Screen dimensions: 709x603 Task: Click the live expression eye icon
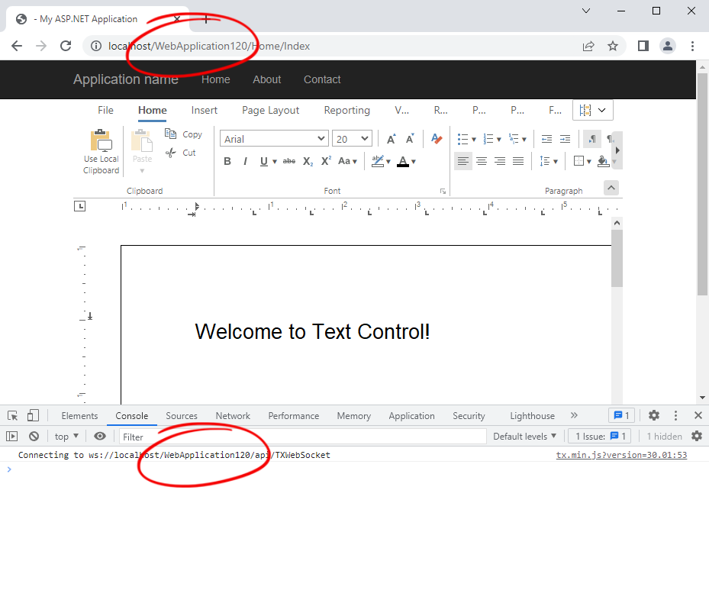click(x=100, y=436)
